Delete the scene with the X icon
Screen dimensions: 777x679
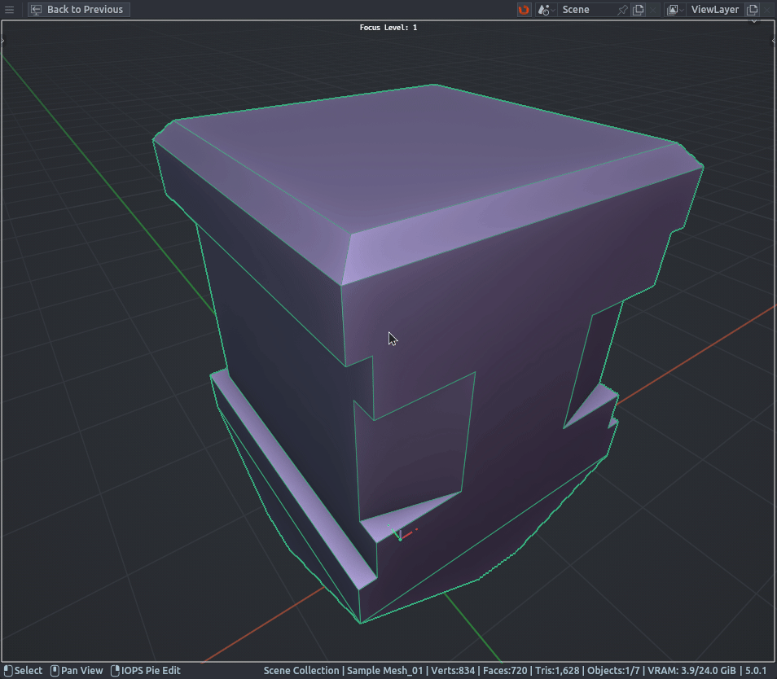click(653, 10)
